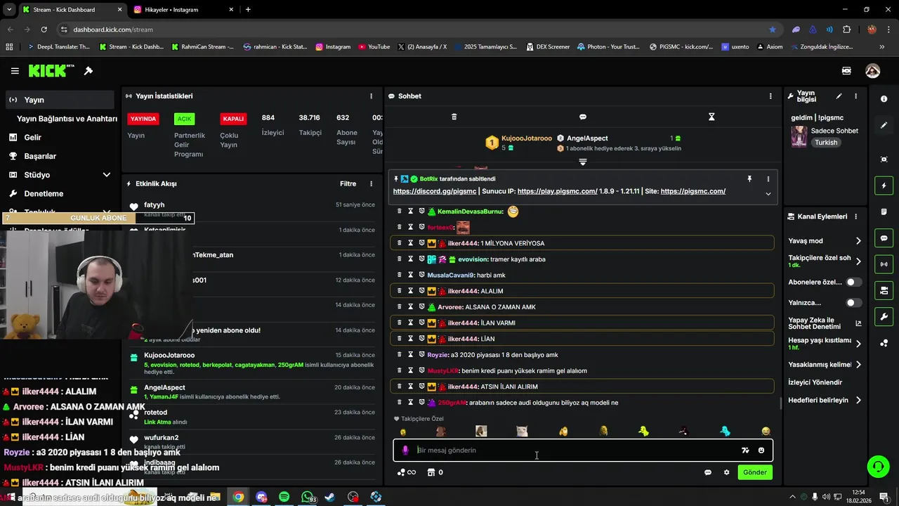Open Takipçilere özel sohbet options
899x506 pixels.
[x=858, y=261]
